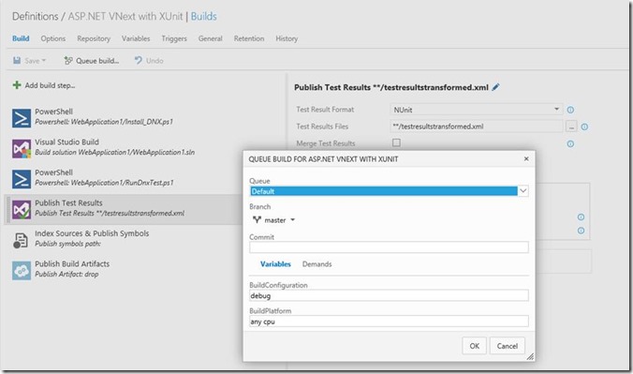The width and height of the screenshot is (633, 374).
Task: Open the Triggers tab
Action: point(174,38)
